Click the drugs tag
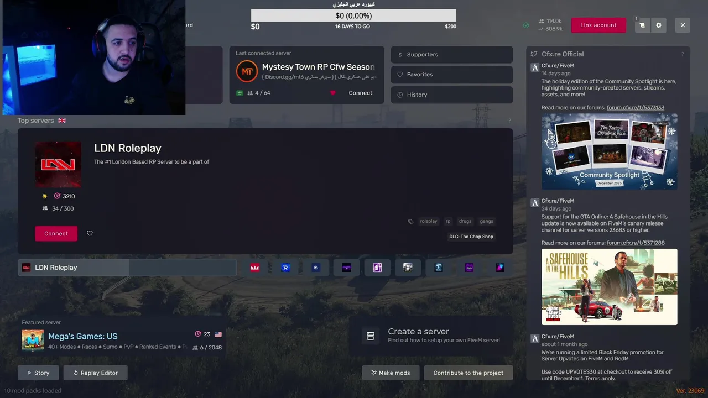This screenshot has width=708, height=398. [465, 221]
